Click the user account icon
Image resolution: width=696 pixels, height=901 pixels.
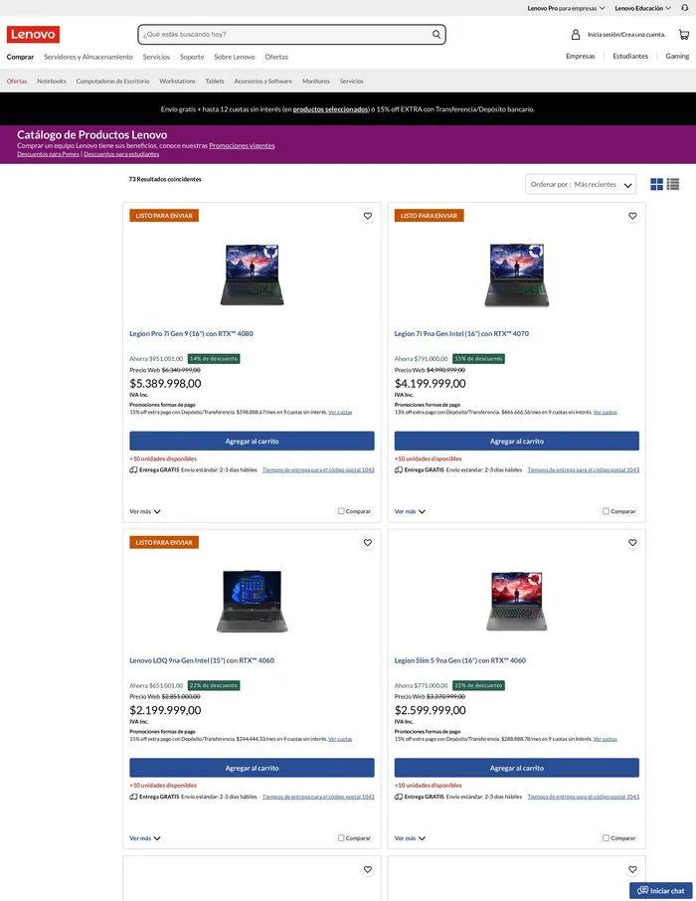[576, 35]
